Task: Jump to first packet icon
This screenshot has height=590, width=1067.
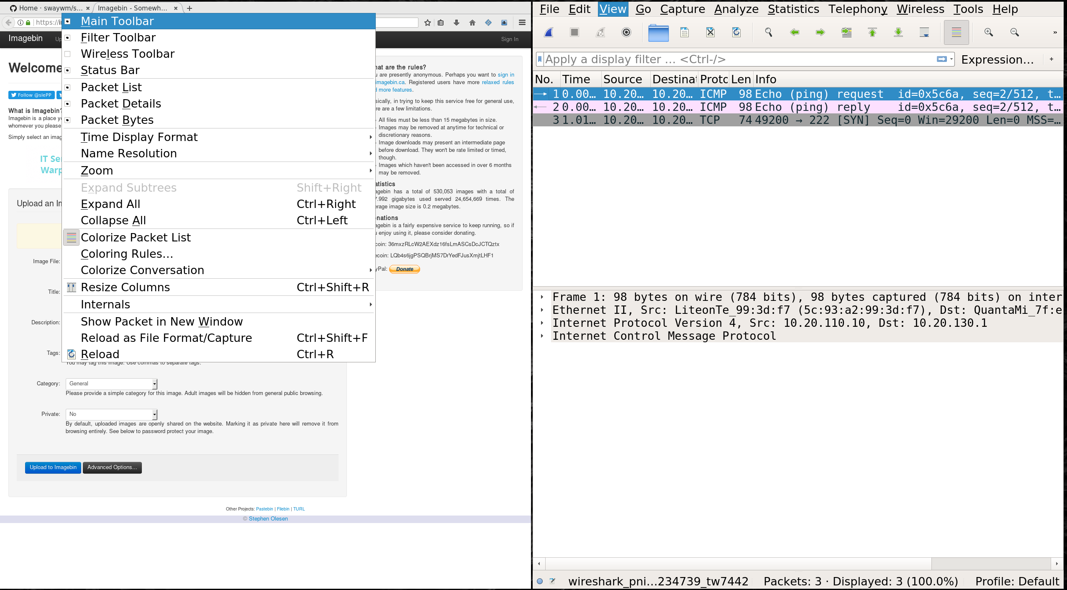Action: pyautogui.click(x=872, y=32)
